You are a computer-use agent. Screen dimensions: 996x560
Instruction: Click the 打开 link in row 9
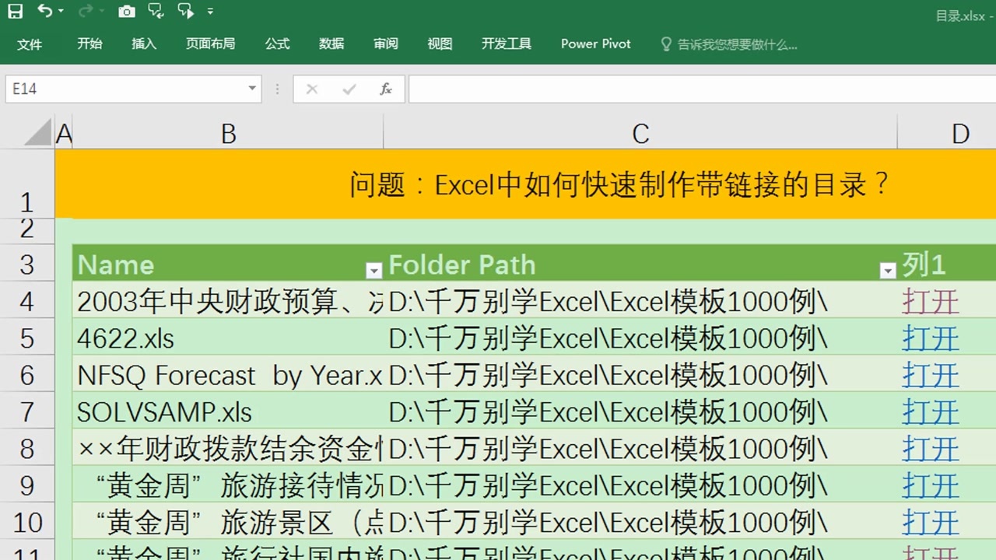[930, 486]
